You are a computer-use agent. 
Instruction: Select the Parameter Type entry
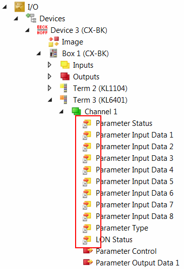122,228
